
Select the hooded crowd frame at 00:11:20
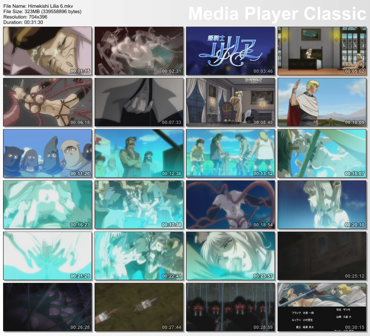47,153
